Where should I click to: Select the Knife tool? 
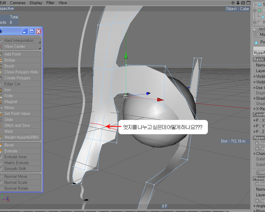tap(9, 96)
